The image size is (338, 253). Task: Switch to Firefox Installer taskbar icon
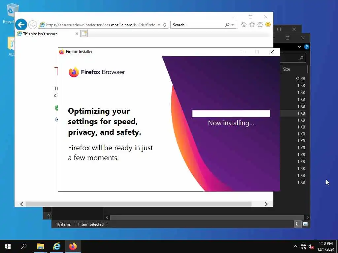(x=73, y=246)
